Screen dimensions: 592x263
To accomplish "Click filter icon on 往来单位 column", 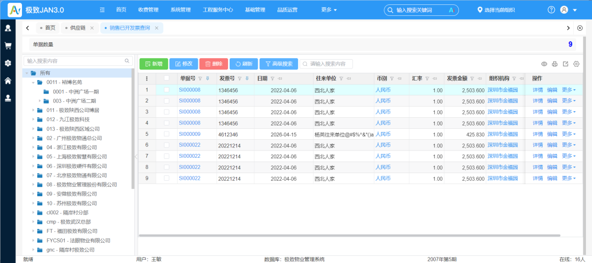I will [341, 78].
